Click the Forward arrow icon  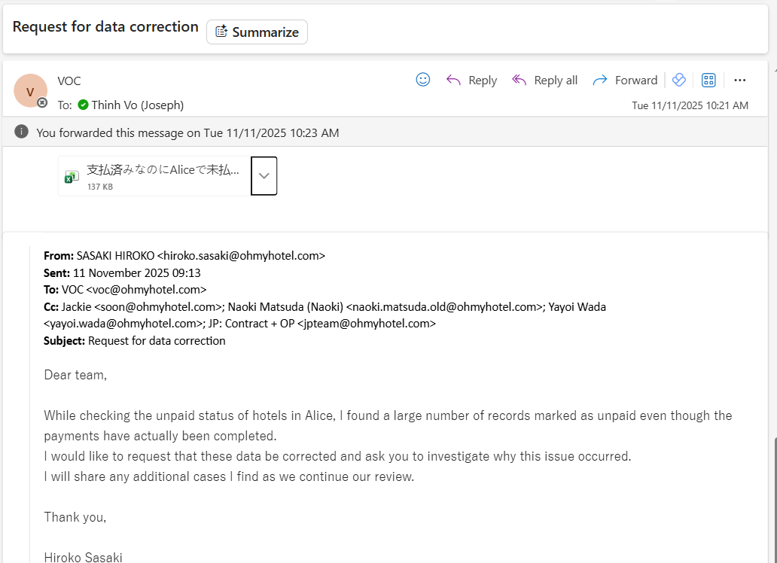pyautogui.click(x=600, y=80)
